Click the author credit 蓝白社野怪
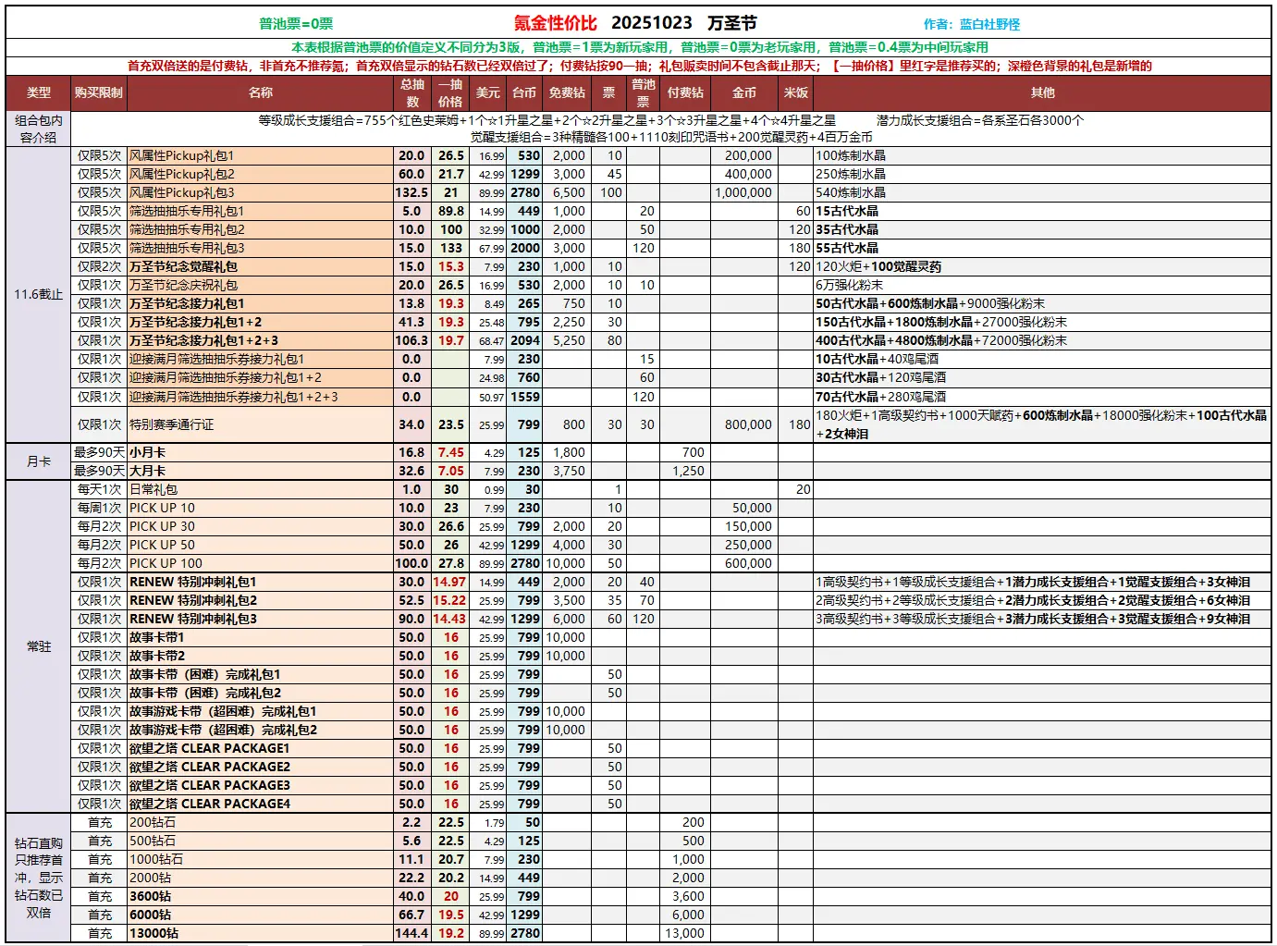The width and height of the screenshot is (1277, 946). [x=971, y=25]
